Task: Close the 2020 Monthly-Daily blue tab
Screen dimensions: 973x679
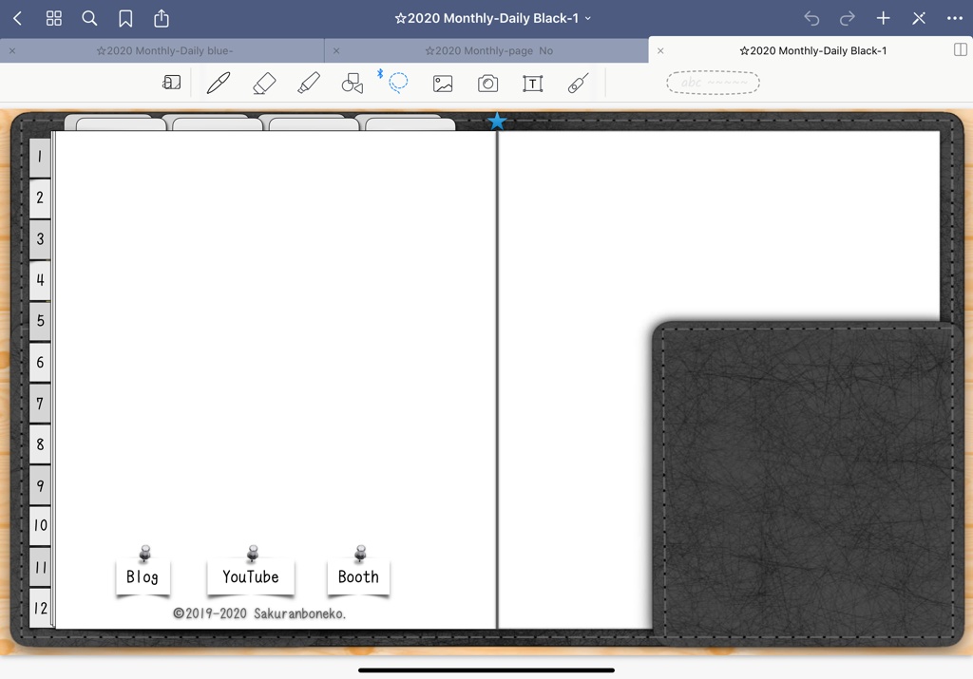Action: tap(12, 51)
